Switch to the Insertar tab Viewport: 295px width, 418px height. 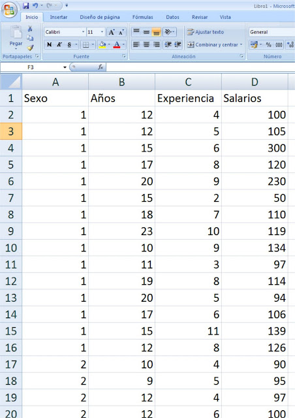tap(59, 17)
